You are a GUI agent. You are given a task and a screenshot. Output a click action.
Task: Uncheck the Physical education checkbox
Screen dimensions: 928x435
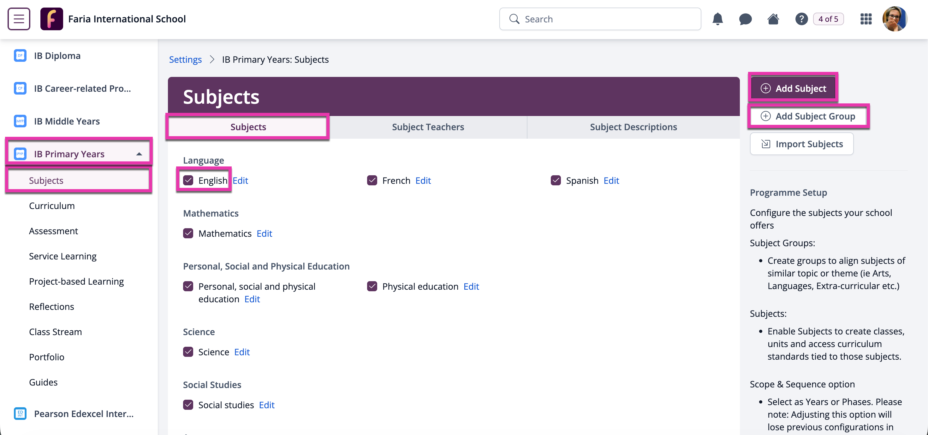[372, 287]
